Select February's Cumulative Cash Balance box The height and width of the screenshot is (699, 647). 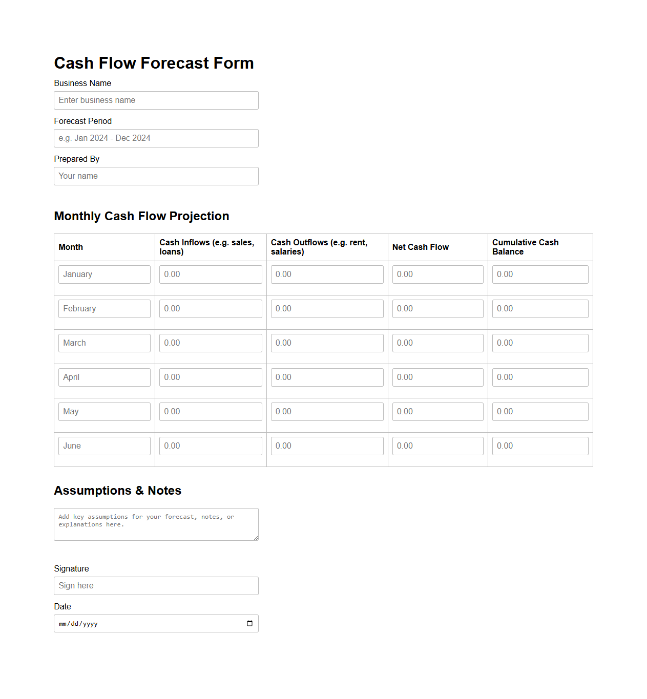click(x=540, y=308)
